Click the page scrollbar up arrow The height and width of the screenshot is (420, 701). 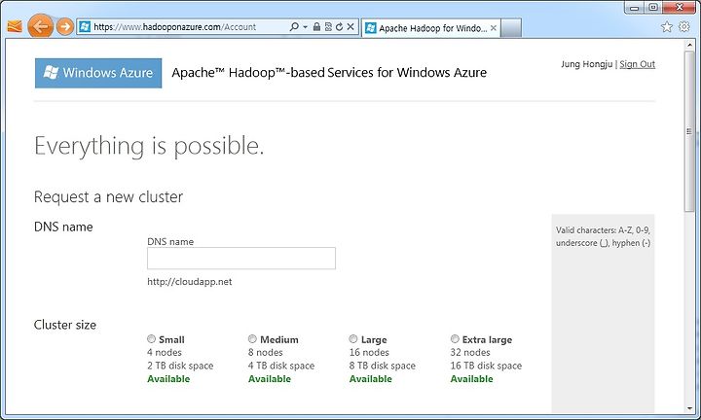pyautogui.click(x=689, y=45)
